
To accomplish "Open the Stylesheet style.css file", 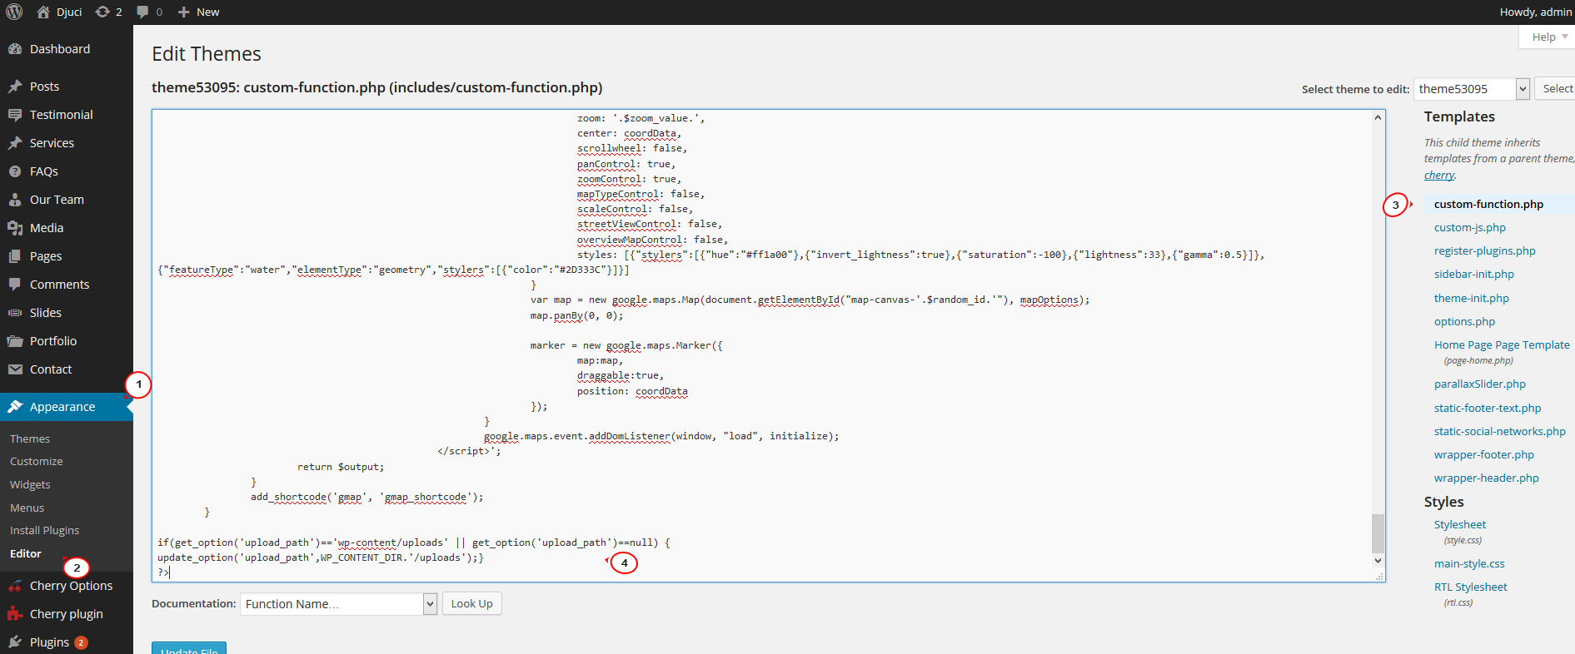I will click(x=1460, y=524).
